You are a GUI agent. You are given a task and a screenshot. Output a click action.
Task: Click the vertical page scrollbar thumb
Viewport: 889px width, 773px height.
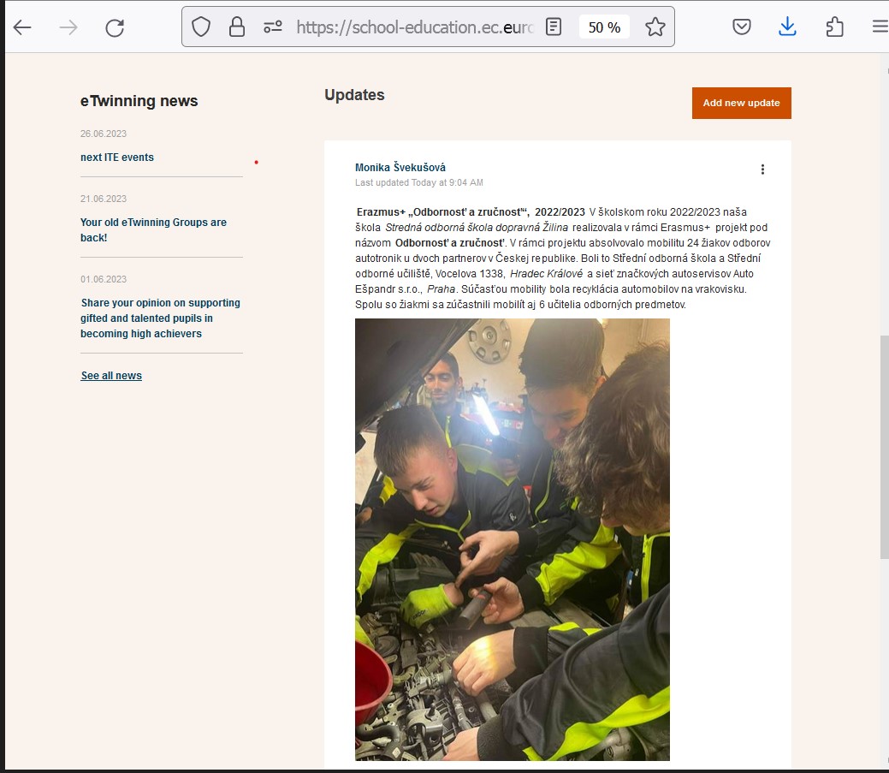click(x=884, y=447)
